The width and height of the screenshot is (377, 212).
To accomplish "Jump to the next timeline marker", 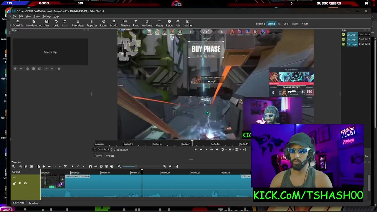I will click(x=83, y=166).
